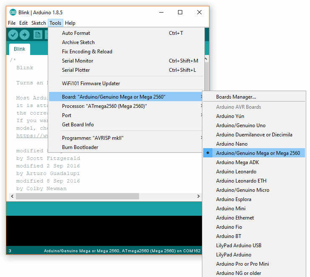Switch to the Blink sketch tab
Image resolution: width=310 pixels, height=277 pixels.
pyautogui.click(x=19, y=49)
